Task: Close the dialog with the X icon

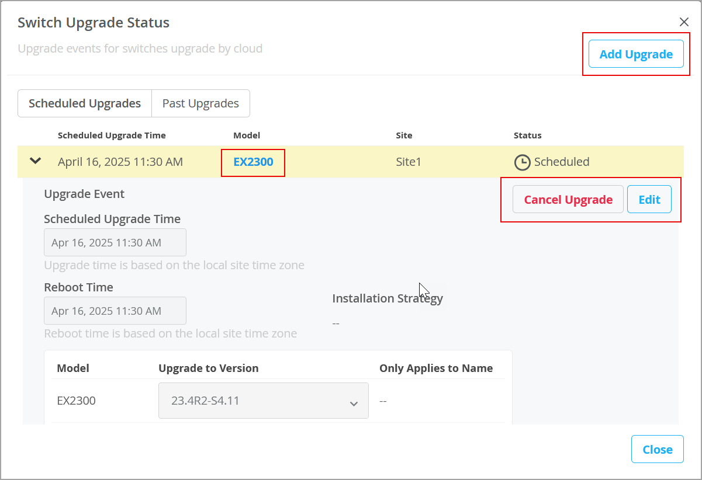Action: (x=684, y=22)
